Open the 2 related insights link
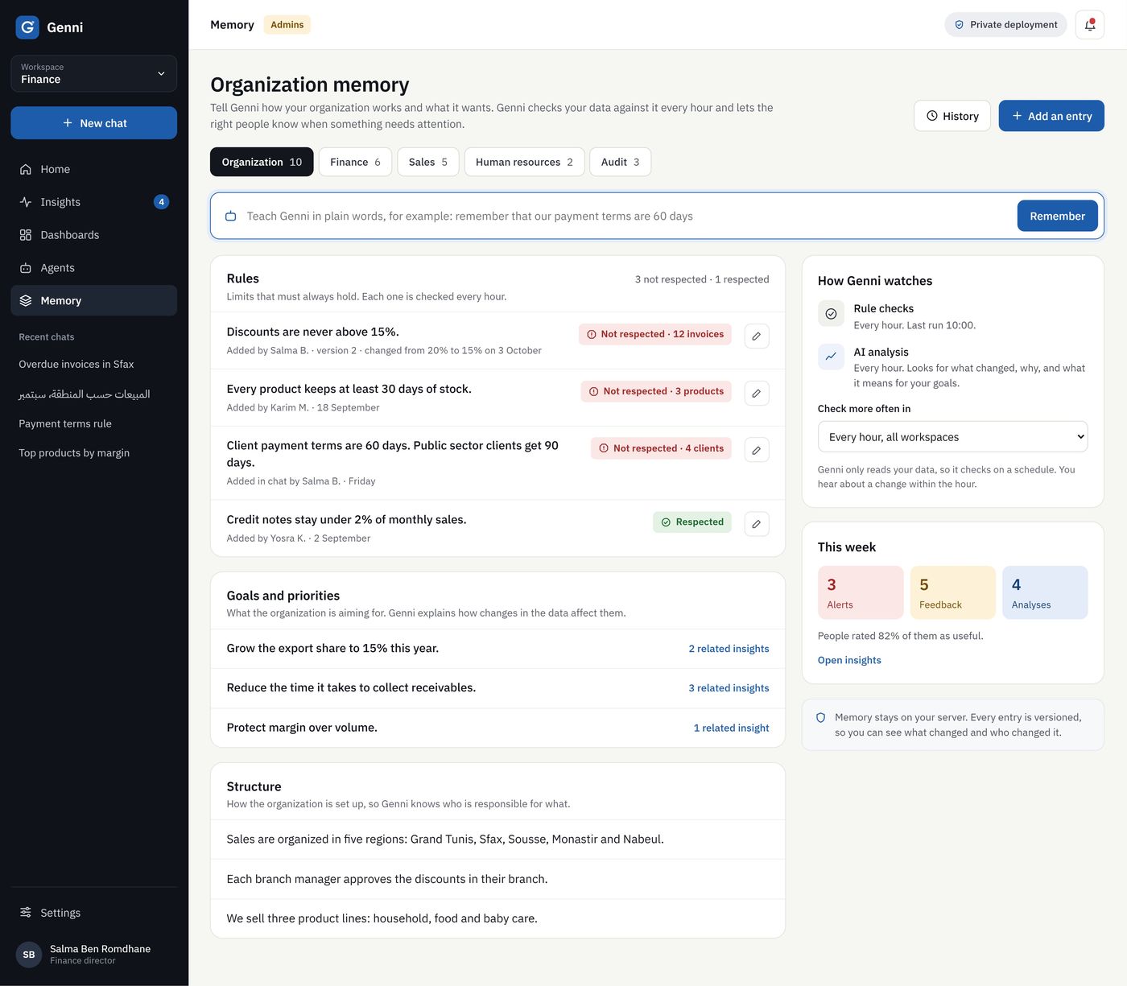This screenshot has width=1127, height=986. [729, 649]
